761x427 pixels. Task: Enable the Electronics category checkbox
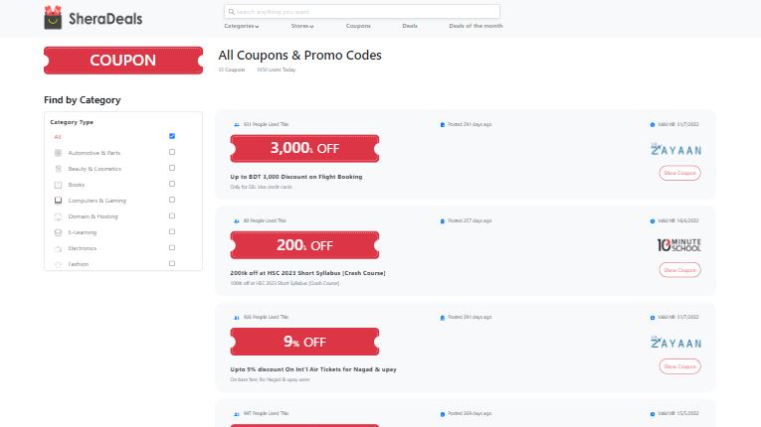(172, 247)
